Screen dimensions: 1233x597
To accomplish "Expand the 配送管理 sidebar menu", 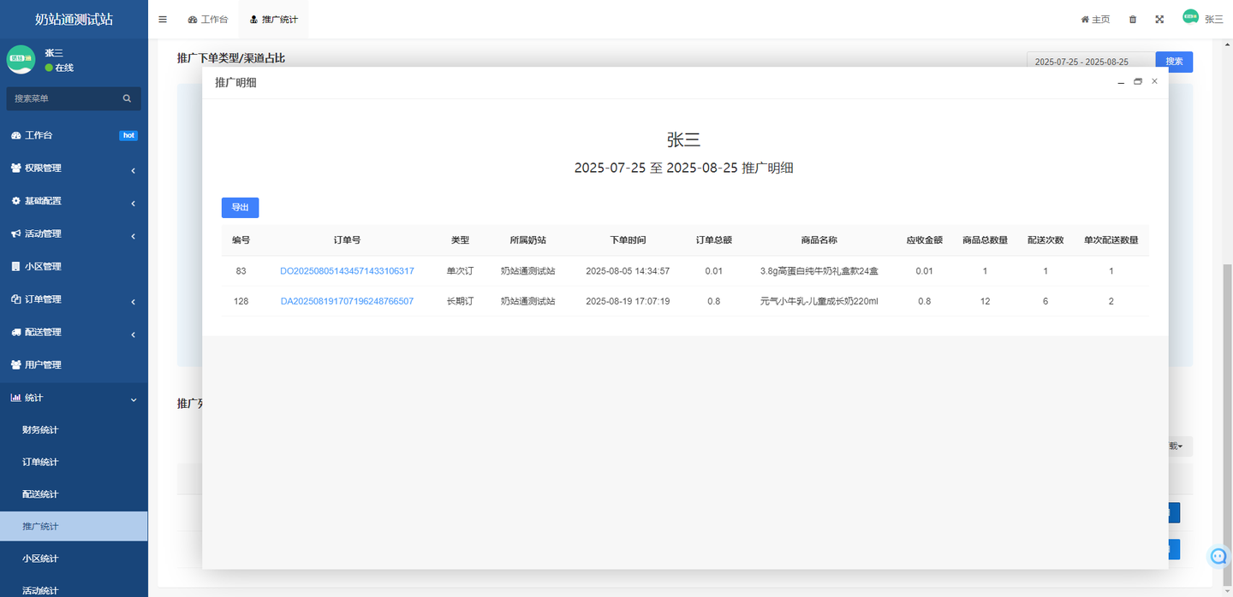I will pos(74,332).
